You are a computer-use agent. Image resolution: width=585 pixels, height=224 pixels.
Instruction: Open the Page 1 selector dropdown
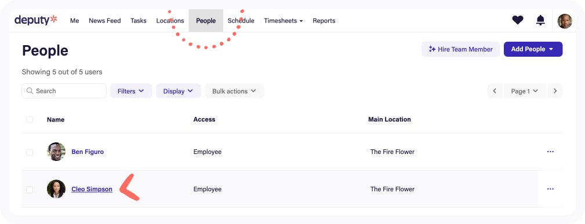click(x=525, y=91)
